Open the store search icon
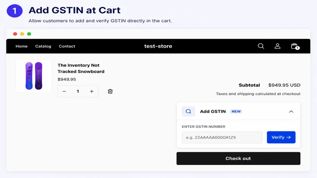This screenshot has width=317, height=178. click(x=261, y=46)
